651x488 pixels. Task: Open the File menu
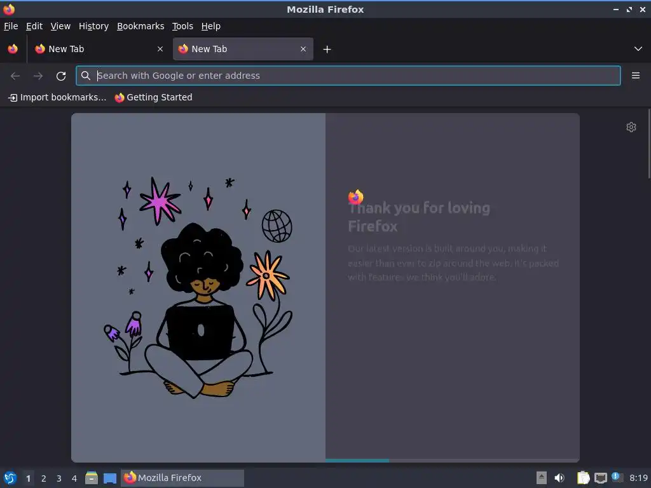coord(11,26)
